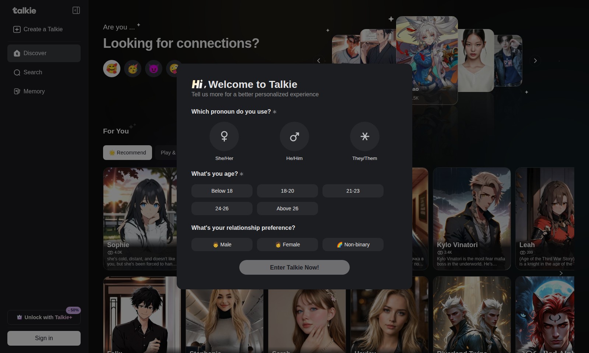This screenshot has height=353, width=589.
Task: Click Enter Talkie Now! button
Action: point(294,267)
